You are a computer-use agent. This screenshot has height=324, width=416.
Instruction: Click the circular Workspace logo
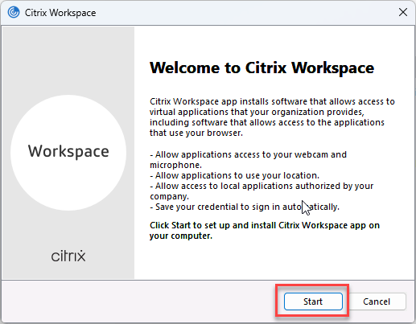(x=68, y=153)
